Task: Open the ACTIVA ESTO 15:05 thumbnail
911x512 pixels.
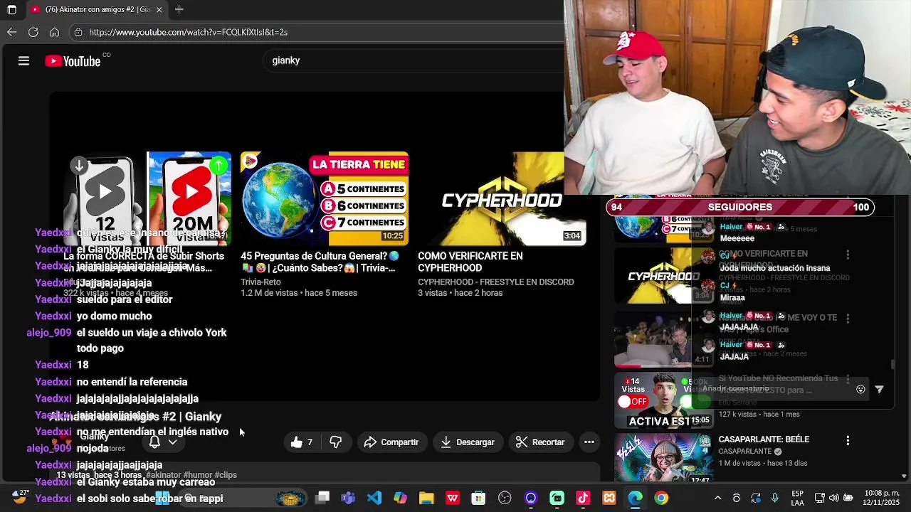Action: [x=663, y=400]
